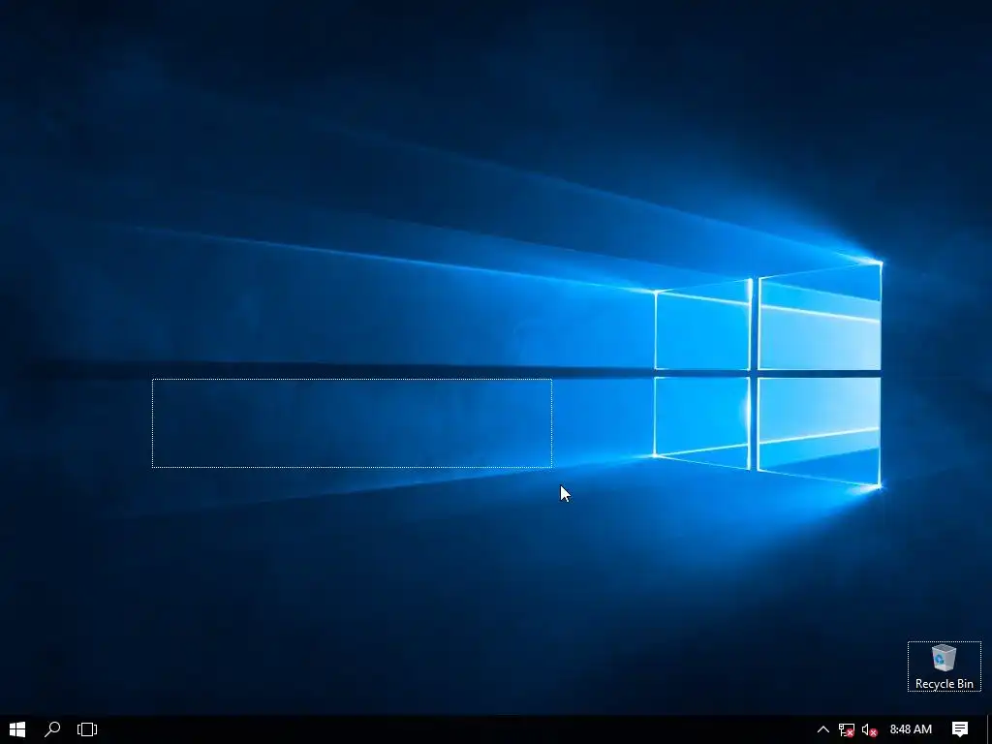Open the Action Center notifications icon
This screenshot has width=992, height=744.
(960, 729)
